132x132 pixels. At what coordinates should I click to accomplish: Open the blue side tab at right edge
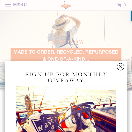[131, 16]
